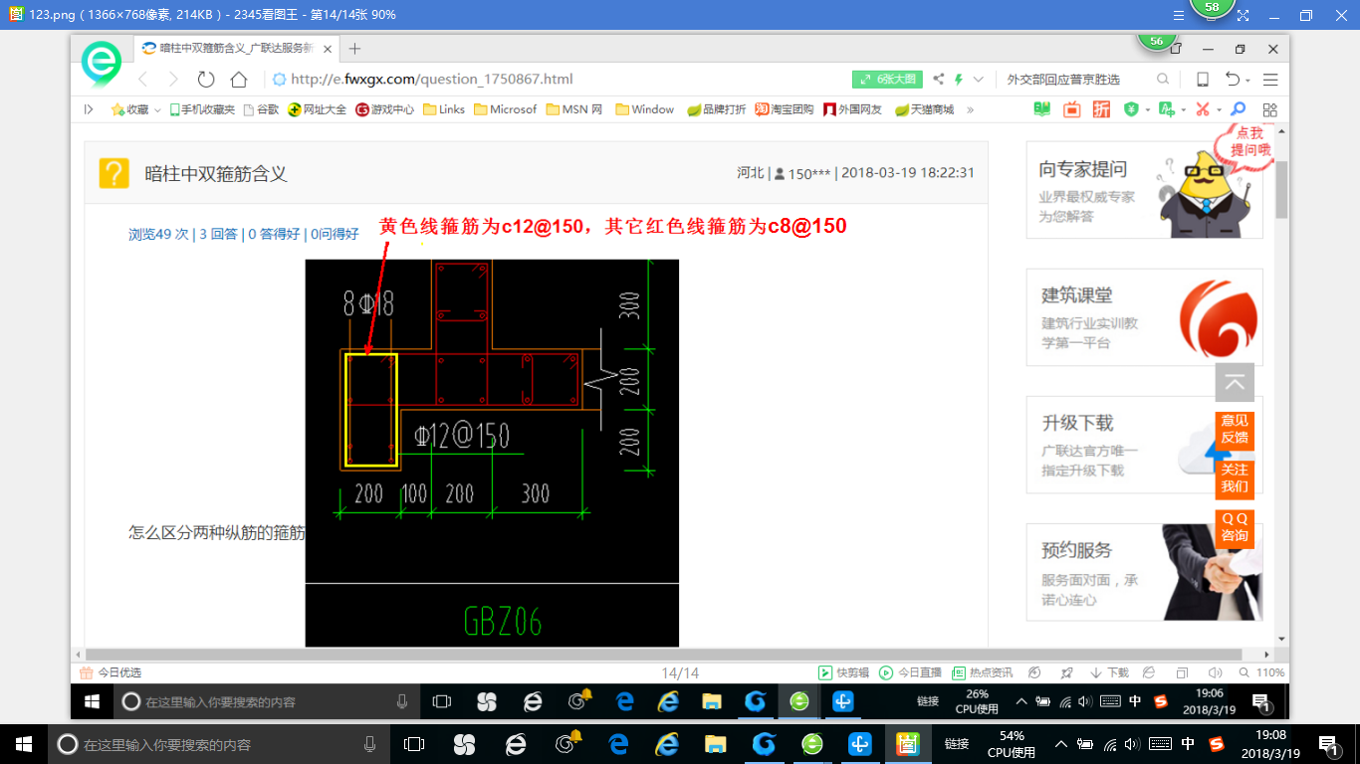Screen dimensions: 1360x764
Task: Click the 热点资讯 news icon in status bar
Action: tap(959, 672)
